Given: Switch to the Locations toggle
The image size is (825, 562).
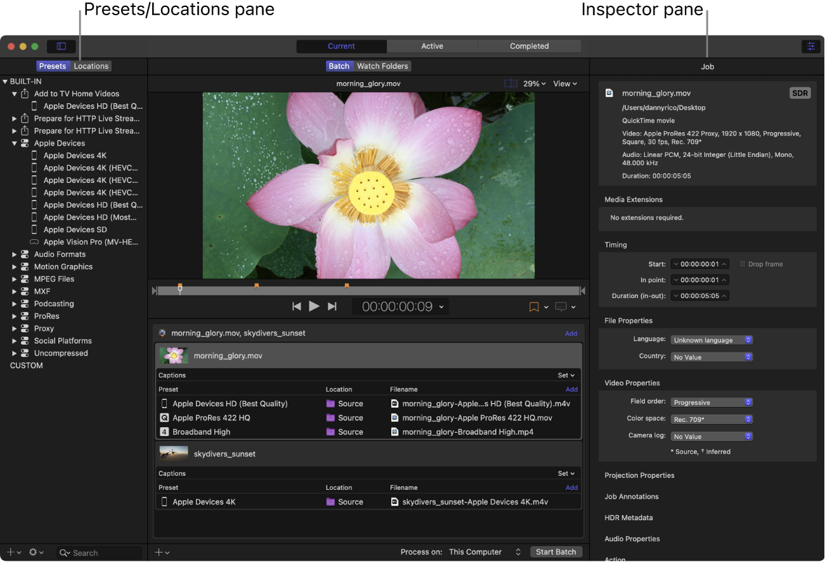Looking at the screenshot, I should point(91,66).
